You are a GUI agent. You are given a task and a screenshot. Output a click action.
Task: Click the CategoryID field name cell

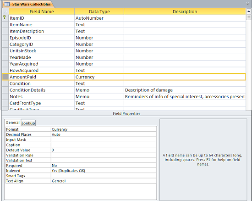tap(42, 44)
